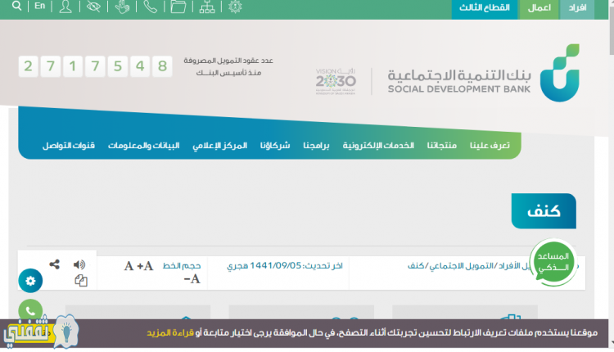This screenshot has width=614, height=352.
Task: Open the المركز الإعلامي menu
Action: (x=219, y=146)
